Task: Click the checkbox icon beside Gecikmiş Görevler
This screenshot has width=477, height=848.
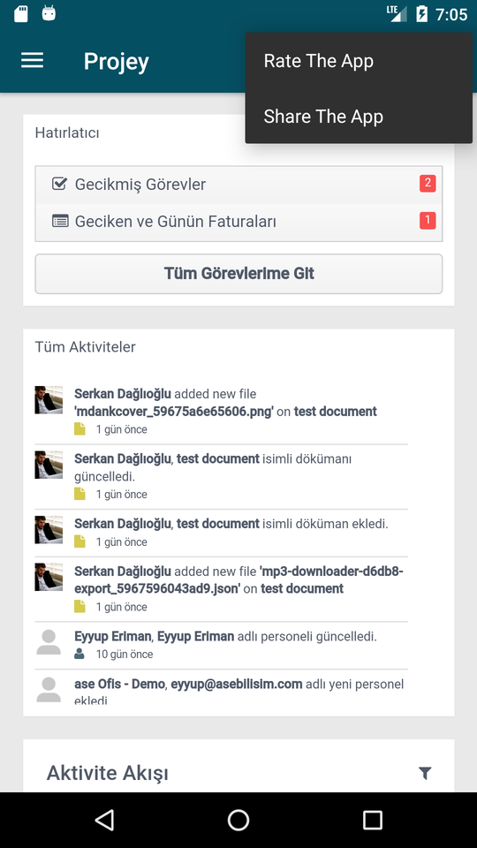Action: pos(59,184)
